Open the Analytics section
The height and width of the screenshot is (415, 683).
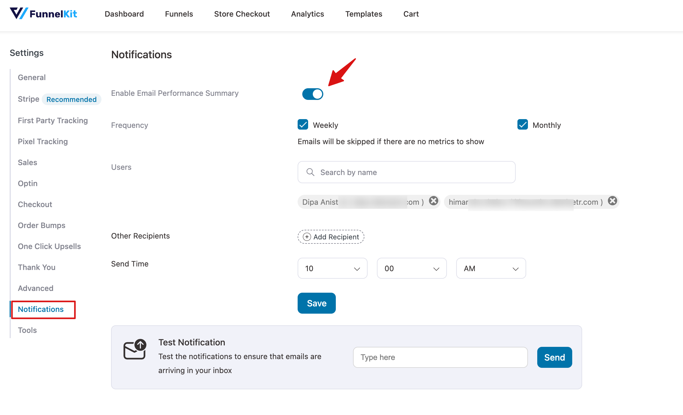pyautogui.click(x=307, y=14)
